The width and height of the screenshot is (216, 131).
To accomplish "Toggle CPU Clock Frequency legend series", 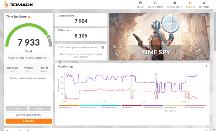I will [x=153, y=107].
